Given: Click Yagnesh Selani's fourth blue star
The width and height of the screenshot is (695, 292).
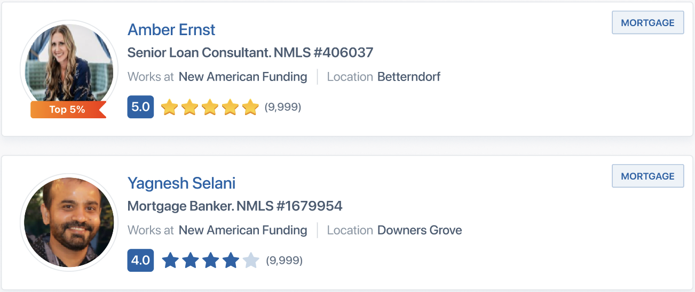Looking at the screenshot, I should coord(231,261).
